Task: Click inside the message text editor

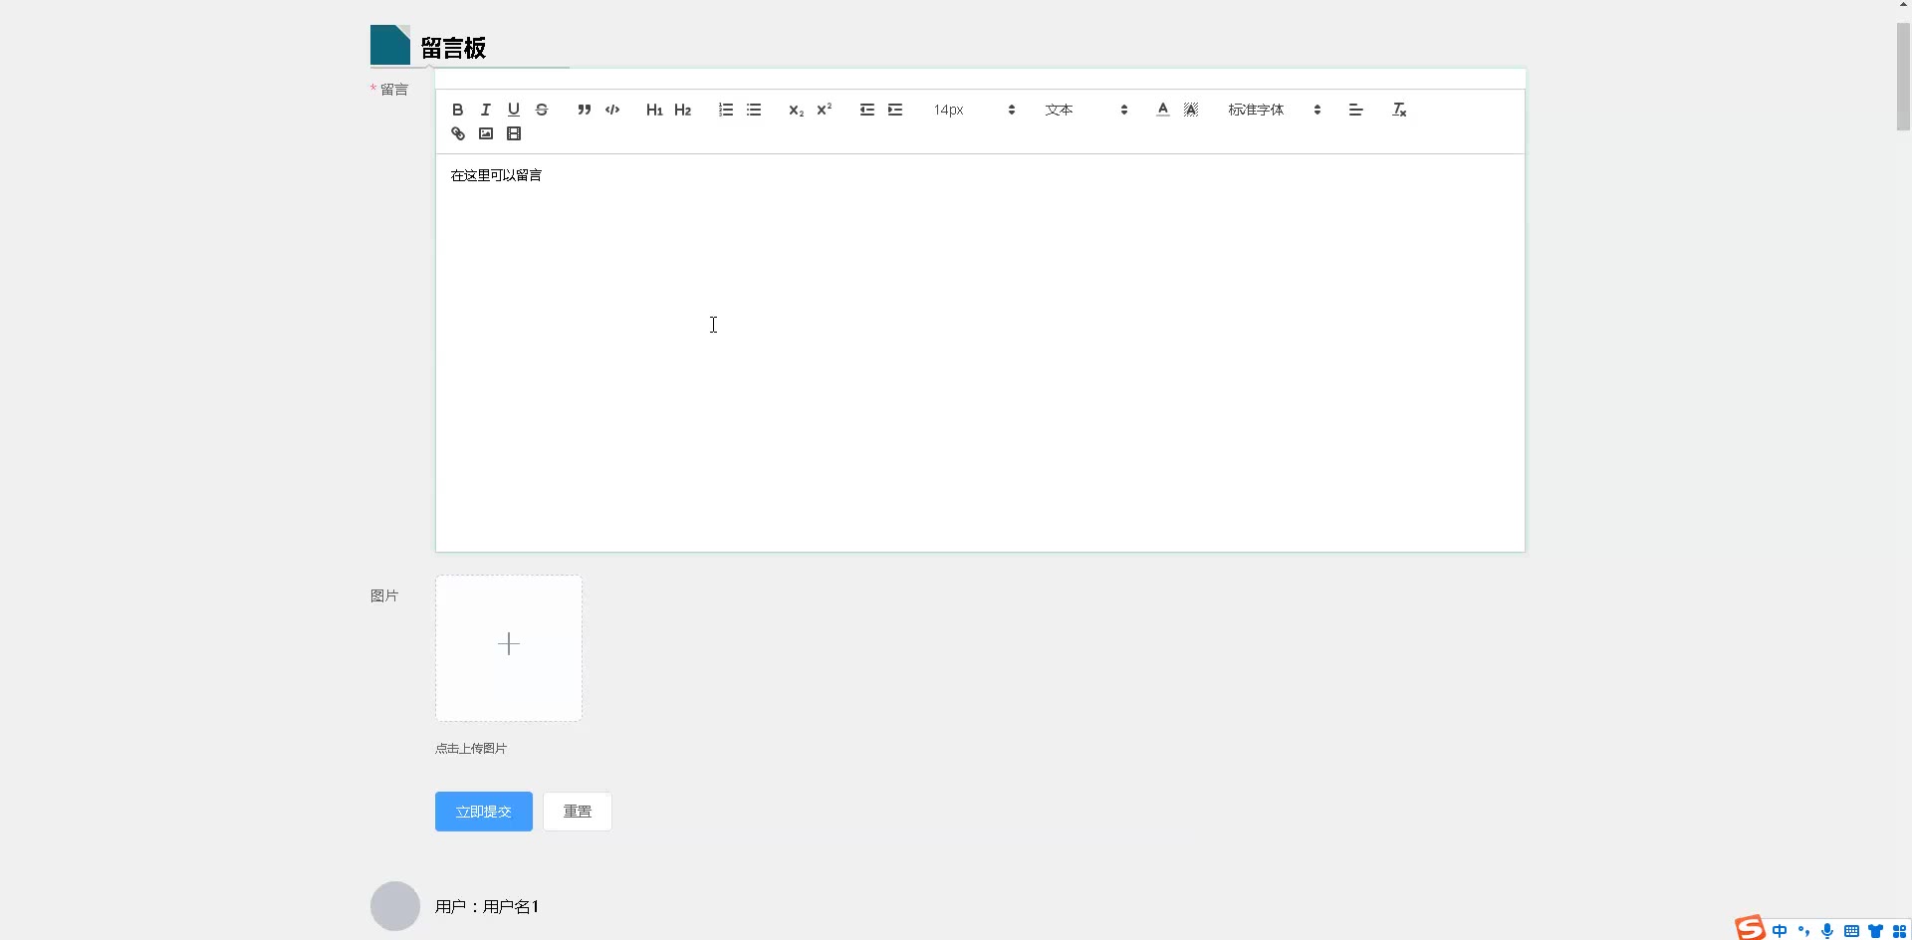Action: [x=980, y=352]
